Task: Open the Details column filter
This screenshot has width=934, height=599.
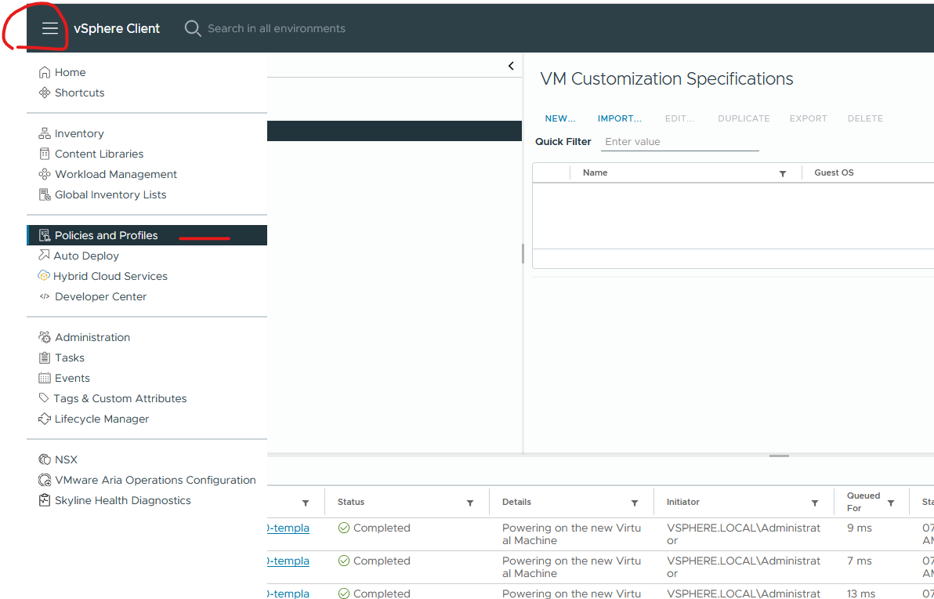Action: point(635,503)
